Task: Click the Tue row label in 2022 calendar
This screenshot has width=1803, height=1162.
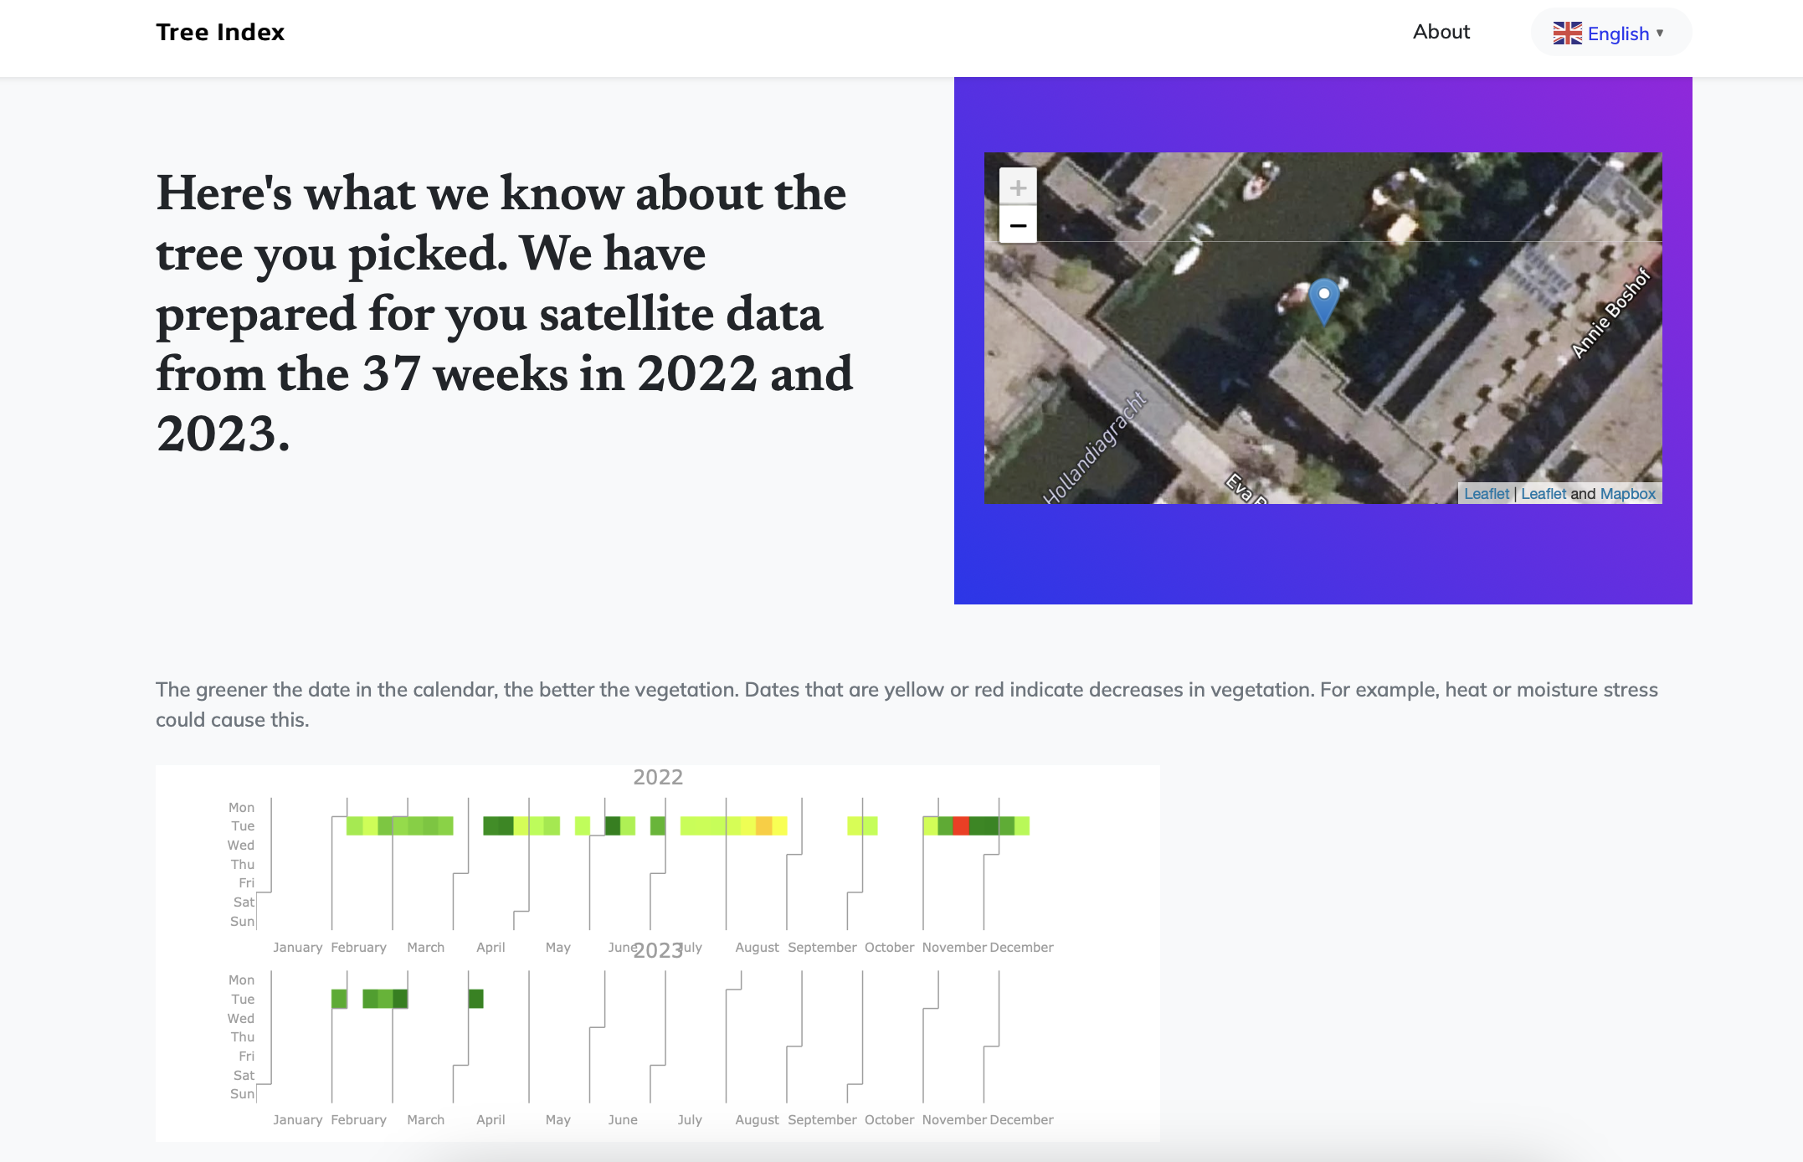Action: pyautogui.click(x=243, y=825)
